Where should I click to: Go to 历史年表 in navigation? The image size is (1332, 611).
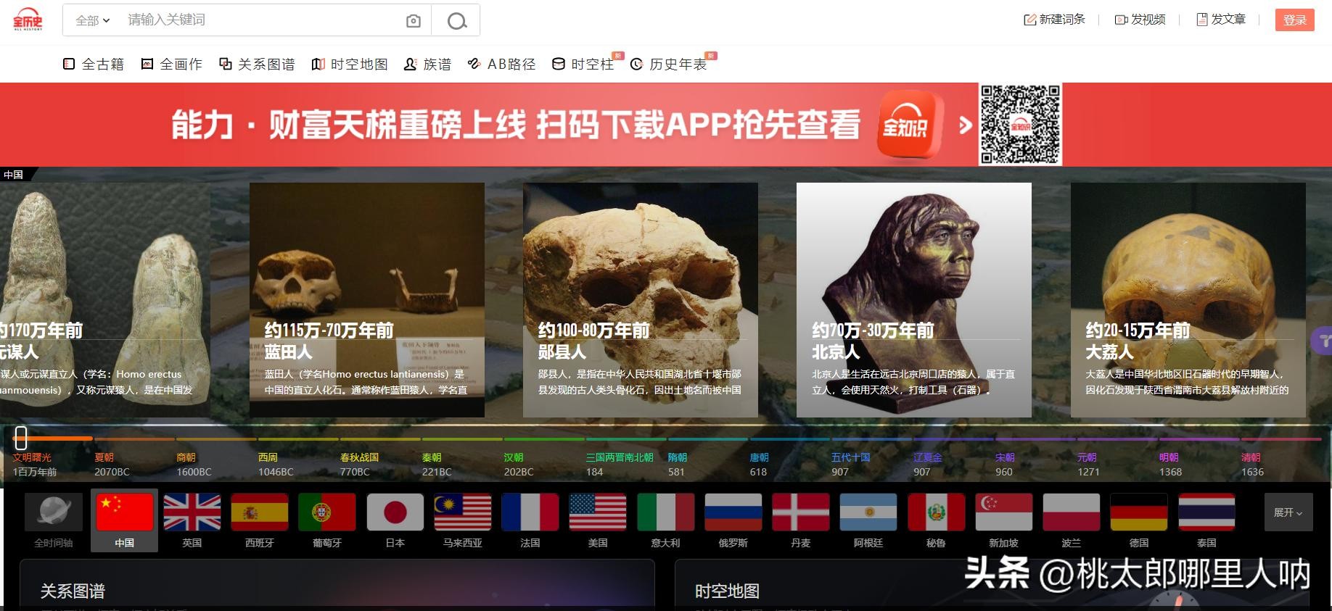(x=669, y=65)
